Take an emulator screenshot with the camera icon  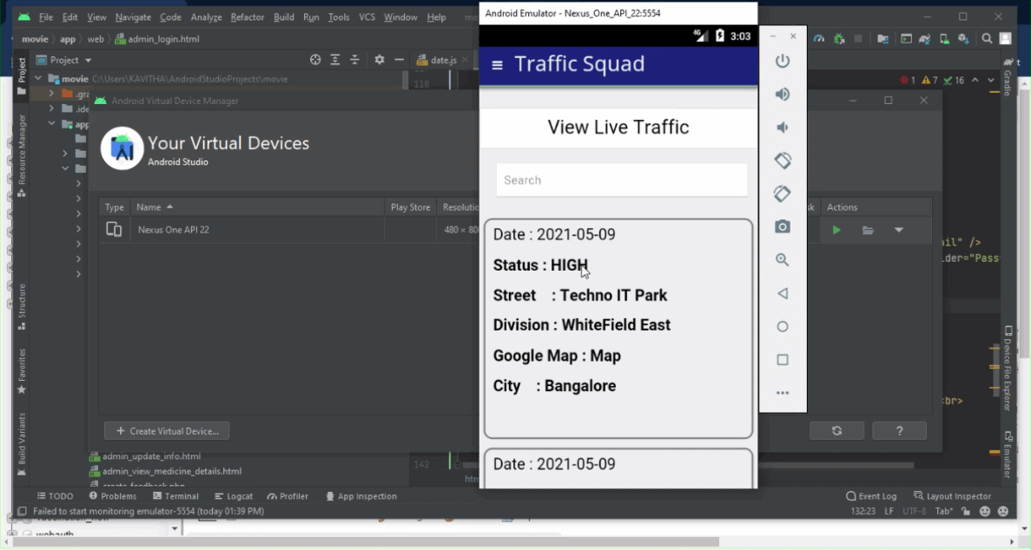coord(783,226)
